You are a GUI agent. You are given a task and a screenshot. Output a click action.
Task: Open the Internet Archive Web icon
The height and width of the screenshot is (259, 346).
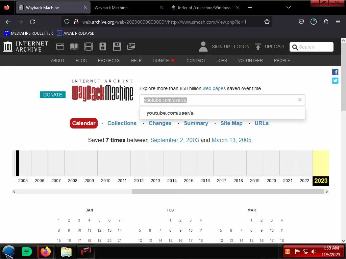coord(60,47)
